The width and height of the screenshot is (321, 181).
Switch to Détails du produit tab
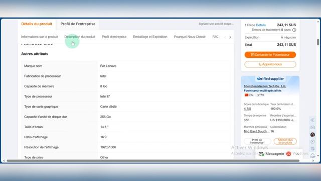37,24
